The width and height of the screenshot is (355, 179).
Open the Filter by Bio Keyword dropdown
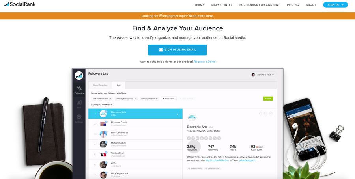pos(126,99)
